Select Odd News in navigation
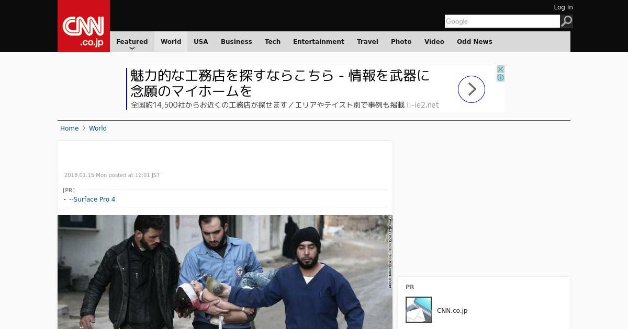Viewport: 628px width, 329px height. (x=475, y=42)
